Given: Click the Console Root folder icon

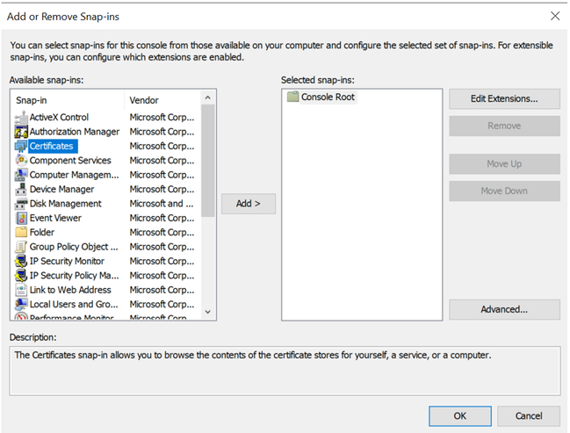Looking at the screenshot, I should (292, 97).
